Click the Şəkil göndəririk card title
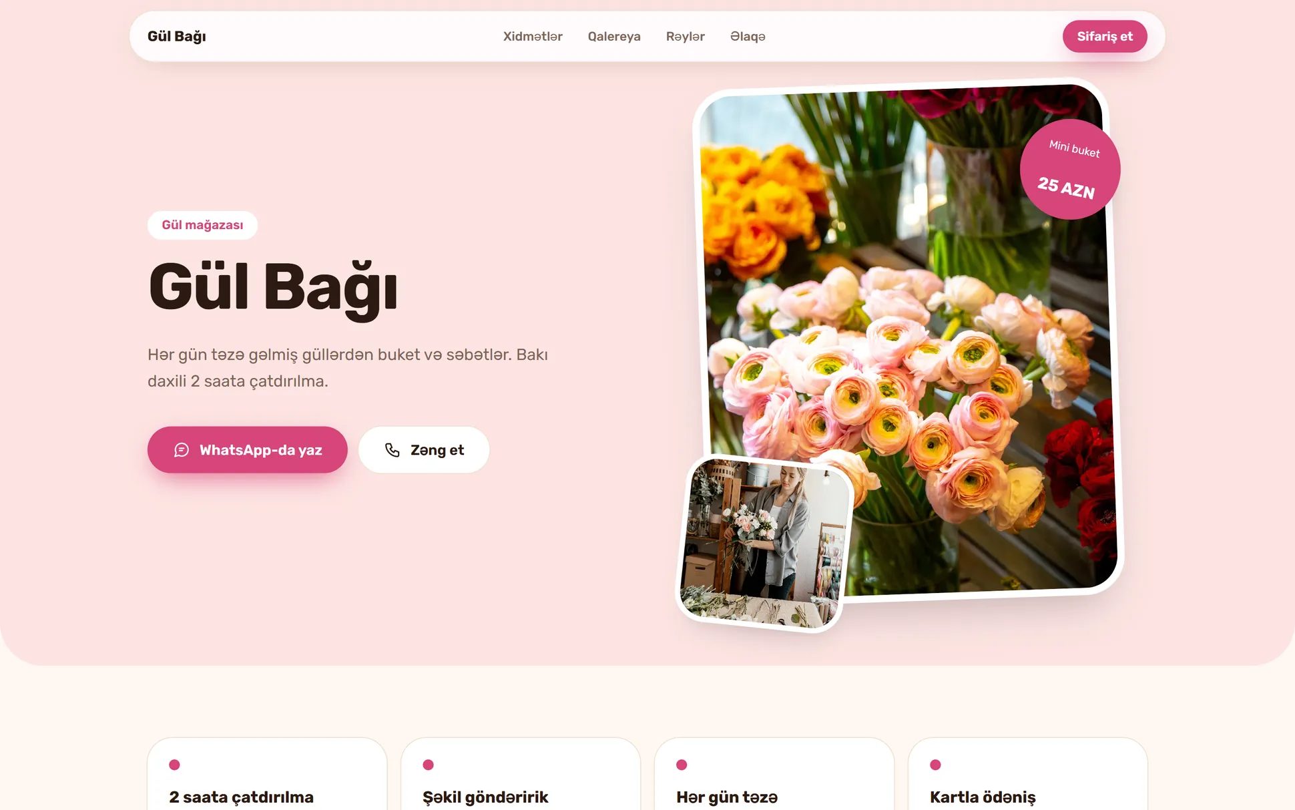Viewport: 1295px width, 810px height. pyautogui.click(x=485, y=797)
